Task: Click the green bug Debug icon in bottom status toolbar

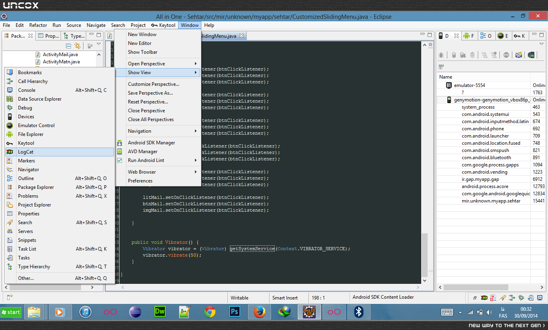Action: [x=521, y=298]
